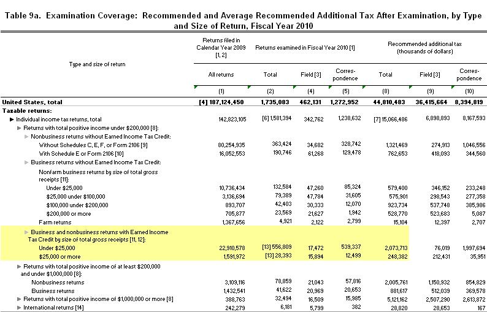Click arrow before Returns of at least $200,000
This screenshot has height=312, width=487.
click(x=19, y=267)
